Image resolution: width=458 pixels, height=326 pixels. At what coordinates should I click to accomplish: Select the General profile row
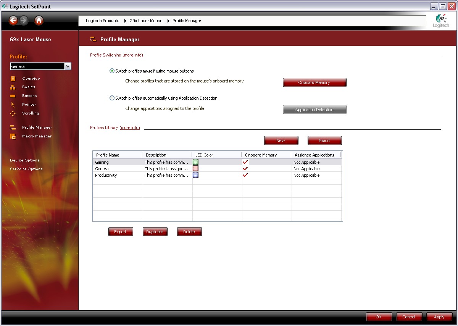218,169
